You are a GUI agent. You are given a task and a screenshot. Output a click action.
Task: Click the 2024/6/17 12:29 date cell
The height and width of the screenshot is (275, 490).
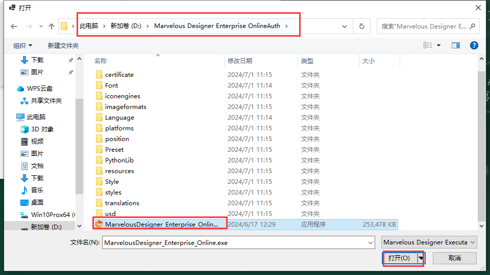click(252, 225)
